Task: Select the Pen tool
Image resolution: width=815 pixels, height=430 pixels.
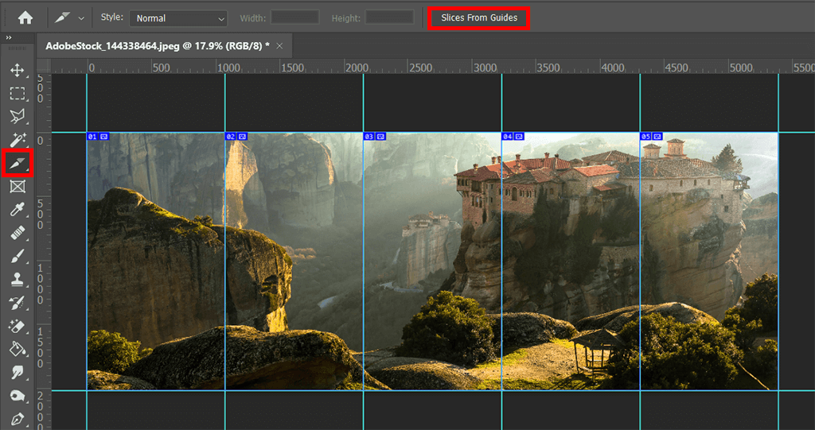Action: [x=18, y=419]
